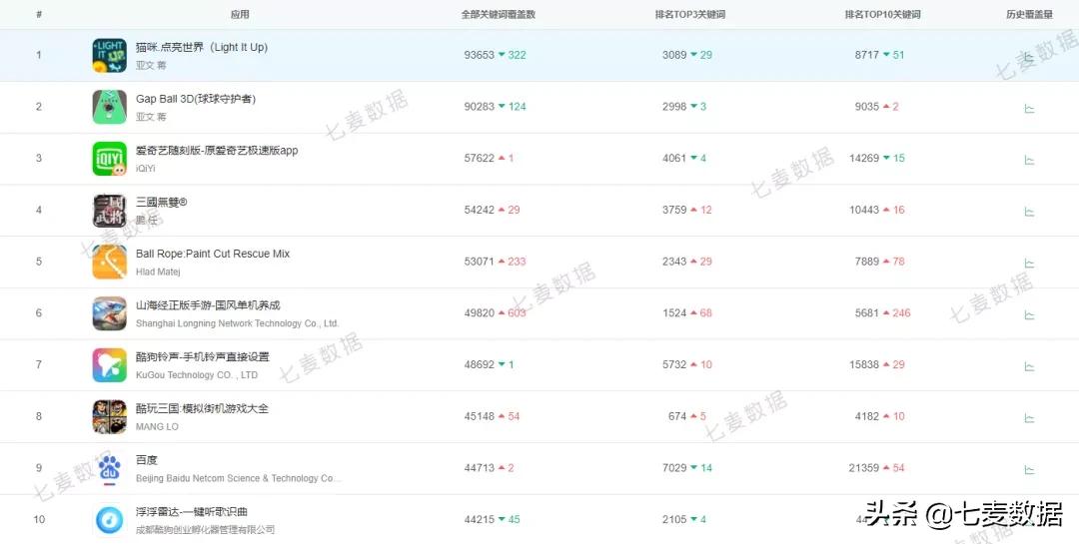Click the 历史覆盖量 column header
Image resolution: width=1079 pixels, height=544 pixels.
1029,14
